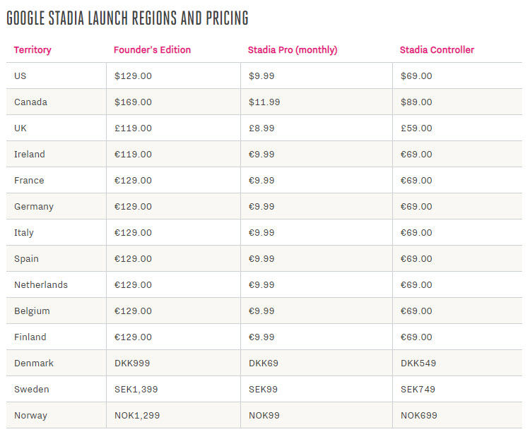Select the NOK699 controller price
The height and width of the screenshot is (439, 530).
pos(419,416)
